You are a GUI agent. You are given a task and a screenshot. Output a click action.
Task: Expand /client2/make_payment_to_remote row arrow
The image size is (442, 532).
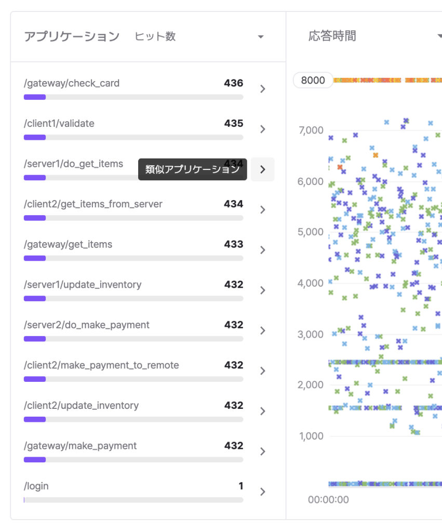coord(262,371)
